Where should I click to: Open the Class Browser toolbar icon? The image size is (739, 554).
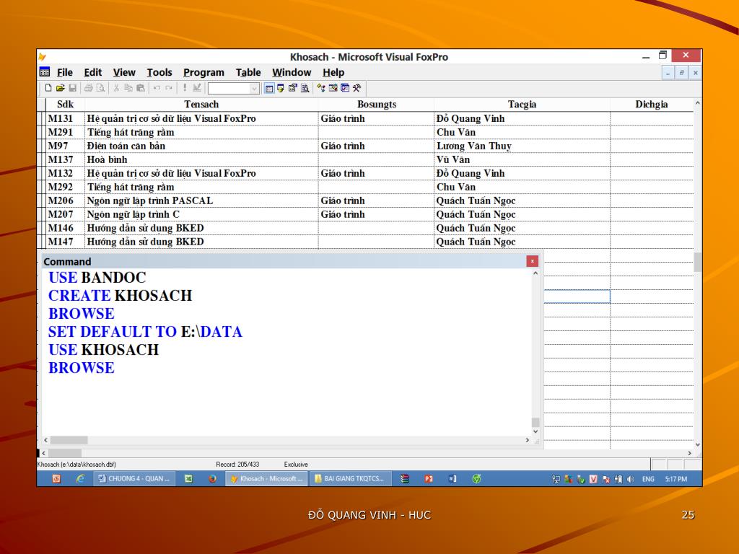tap(321, 88)
